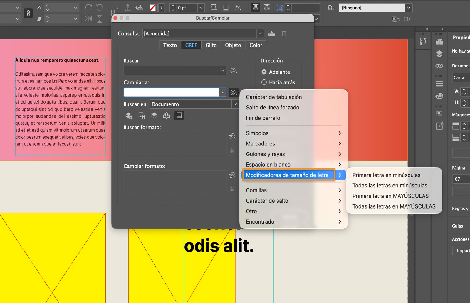Open the Buscar field history dropdown
The width and height of the screenshot is (470, 303).
click(222, 70)
